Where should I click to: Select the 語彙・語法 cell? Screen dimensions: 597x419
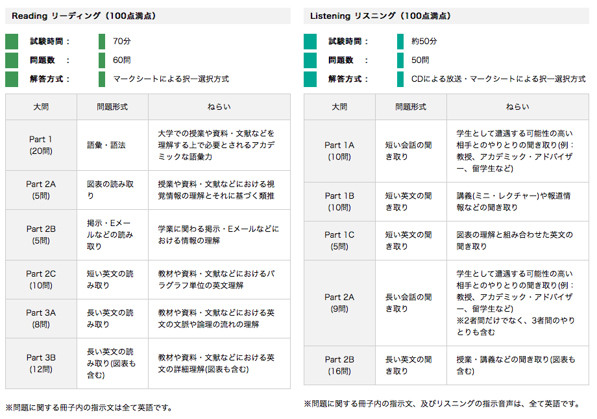point(112,146)
